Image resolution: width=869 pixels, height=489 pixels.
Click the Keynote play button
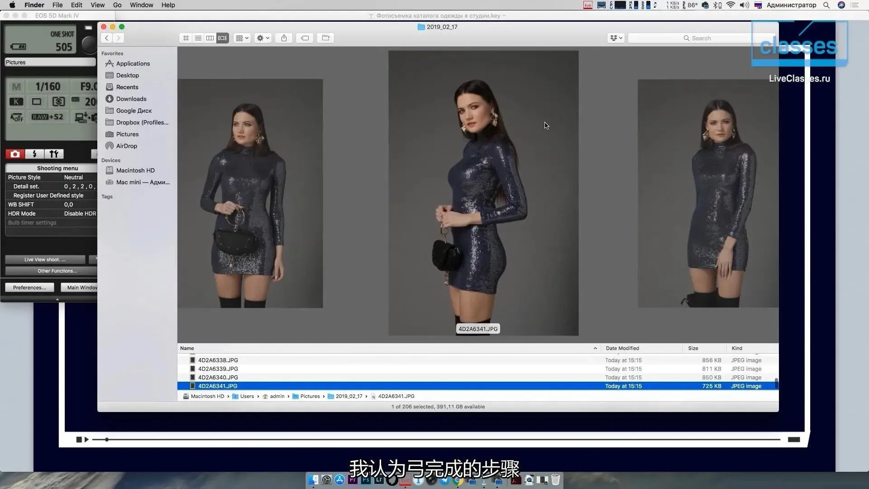click(86, 440)
